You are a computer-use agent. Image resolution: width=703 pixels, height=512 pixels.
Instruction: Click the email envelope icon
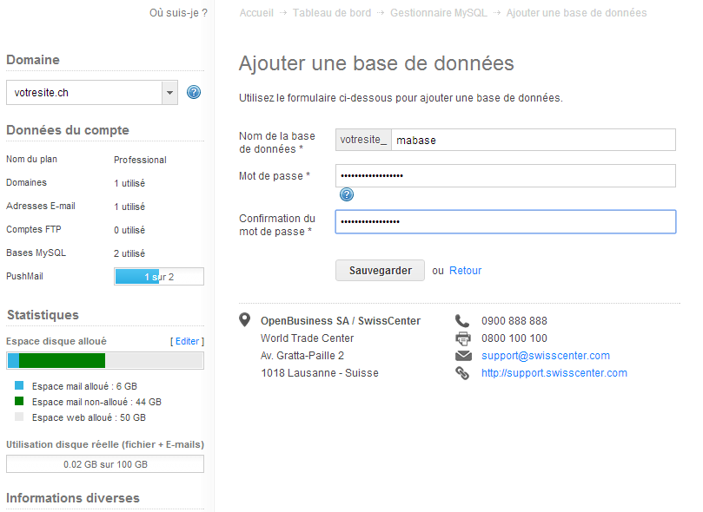(463, 356)
